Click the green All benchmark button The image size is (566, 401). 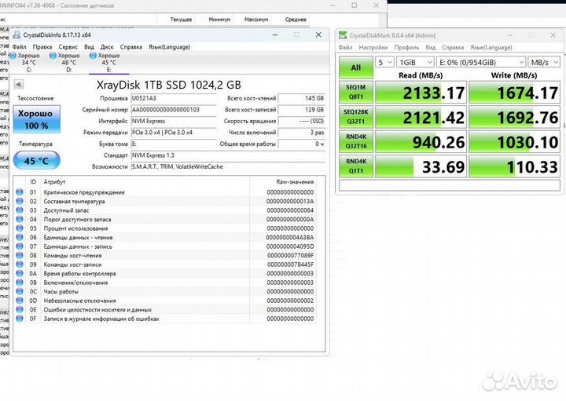click(356, 67)
